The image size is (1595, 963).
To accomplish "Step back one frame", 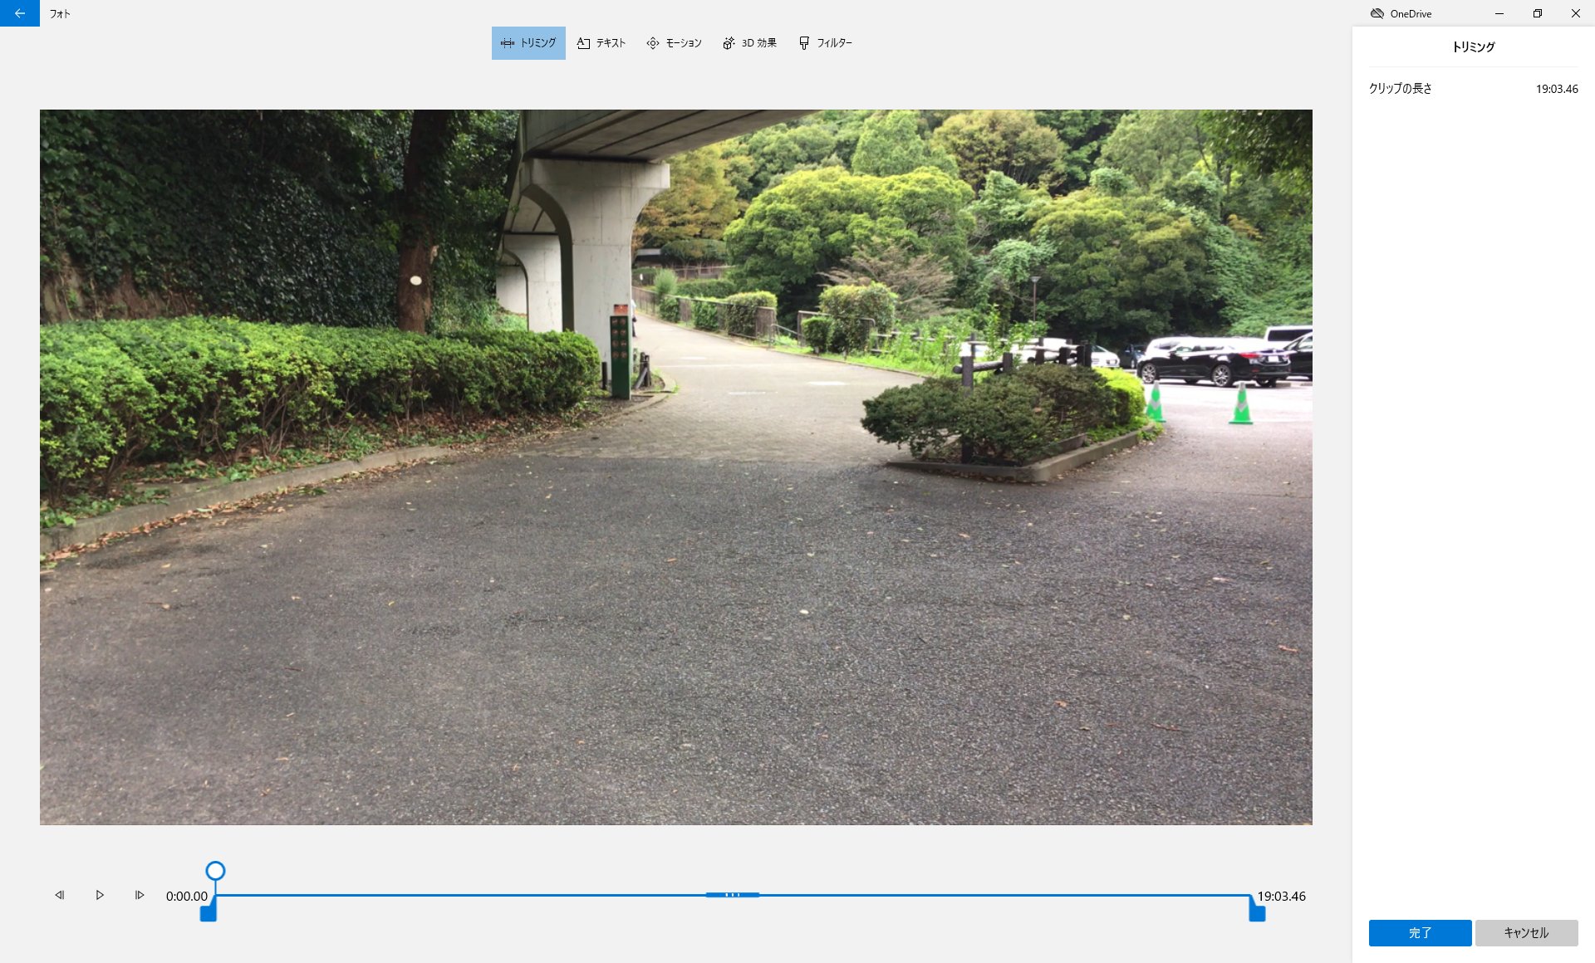I will click(60, 895).
